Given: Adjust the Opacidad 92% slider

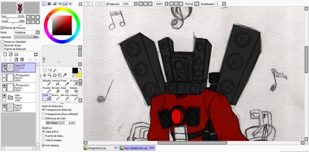Looking at the screenshot, I should coord(27,37).
